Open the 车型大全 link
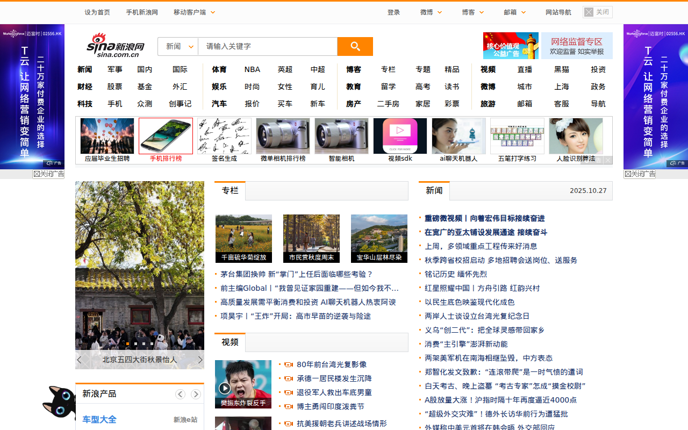The image size is (688, 430). coord(98,419)
